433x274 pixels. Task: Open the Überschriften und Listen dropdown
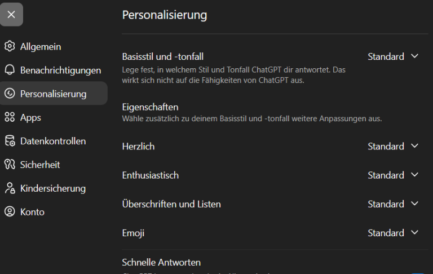tap(393, 204)
